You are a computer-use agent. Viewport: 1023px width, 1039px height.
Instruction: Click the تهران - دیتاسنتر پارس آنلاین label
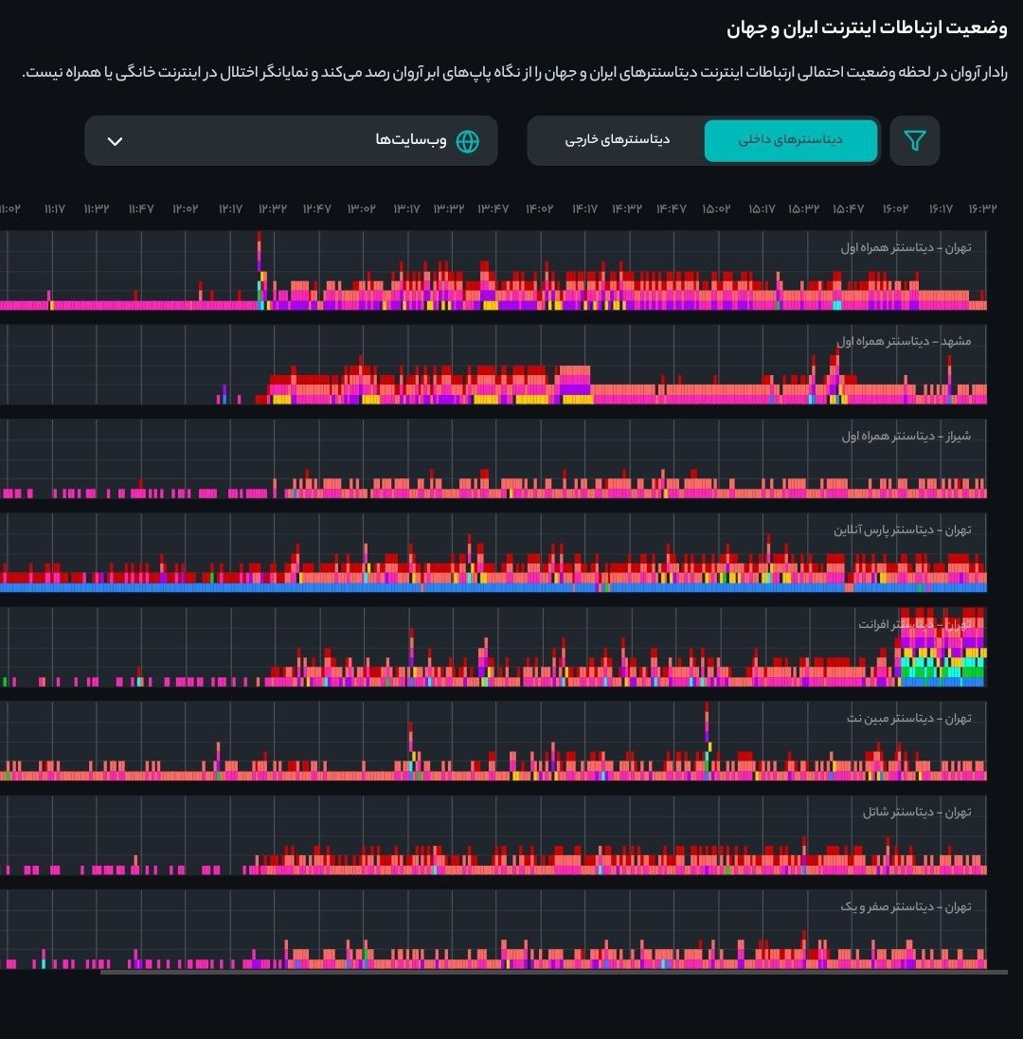pos(902,529)
